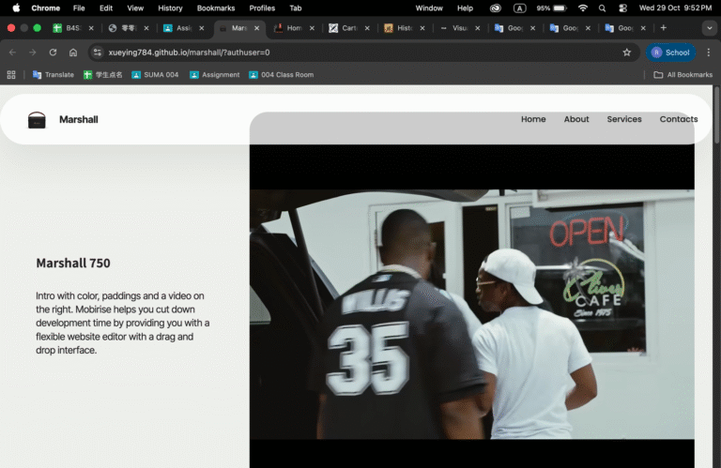Click the browser Home icon

(73, 53)
